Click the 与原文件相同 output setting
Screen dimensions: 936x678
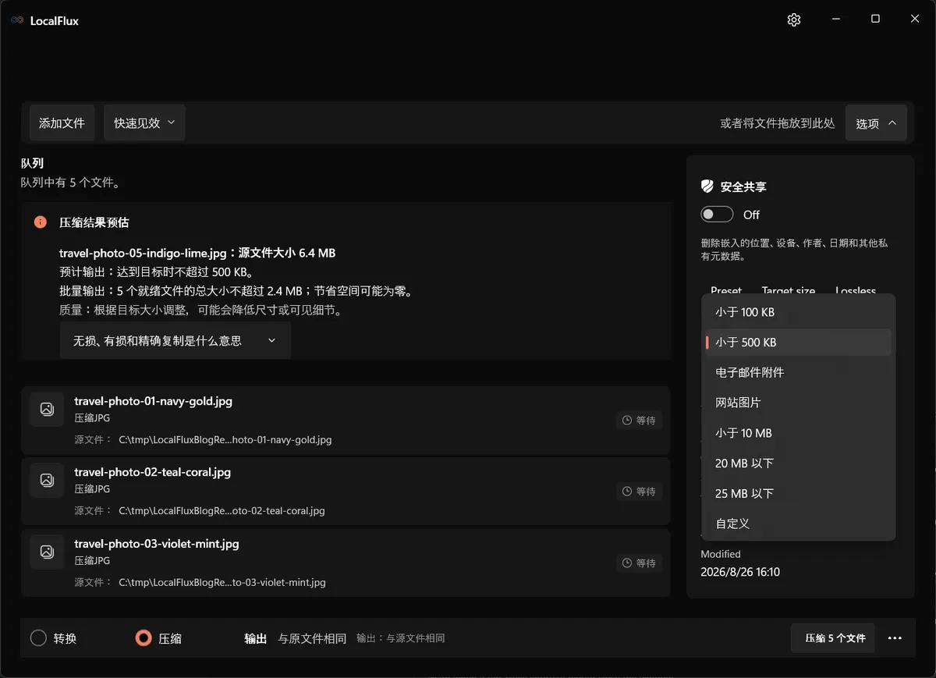click(312, 638)
